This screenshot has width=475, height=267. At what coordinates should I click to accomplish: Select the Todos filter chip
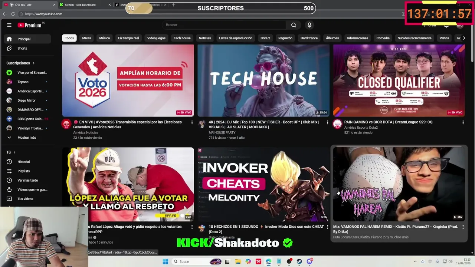(69, 38)
